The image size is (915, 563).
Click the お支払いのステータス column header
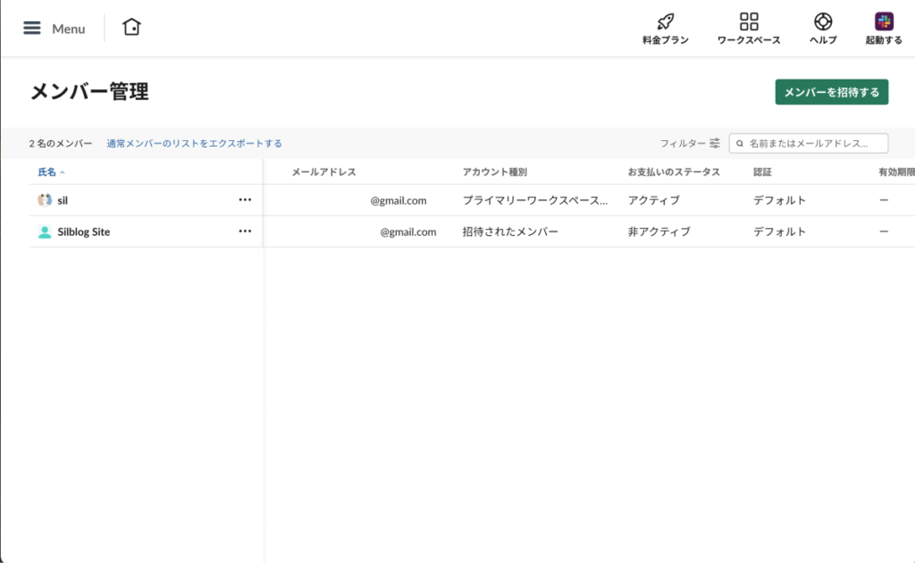click(x=674, y=172)
